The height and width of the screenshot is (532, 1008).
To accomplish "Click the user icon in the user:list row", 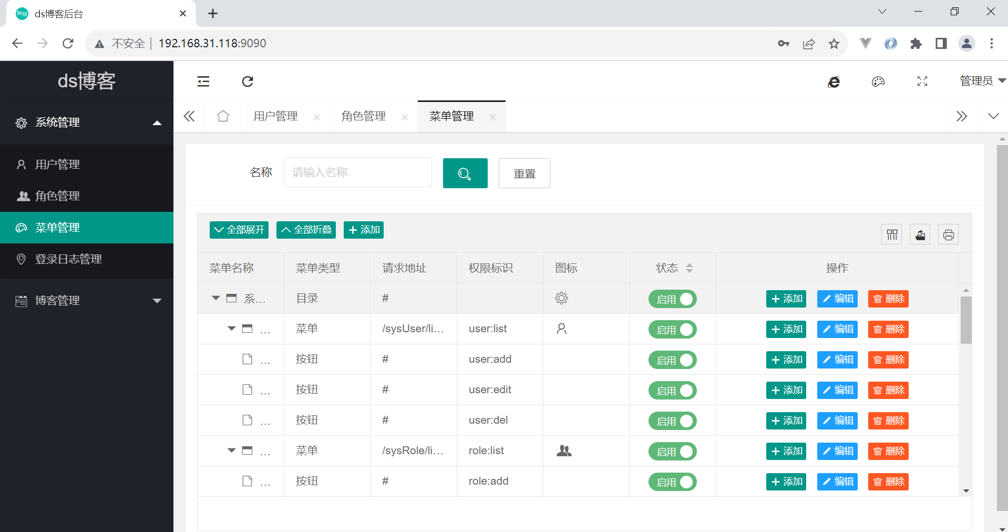I will (561, 329).
